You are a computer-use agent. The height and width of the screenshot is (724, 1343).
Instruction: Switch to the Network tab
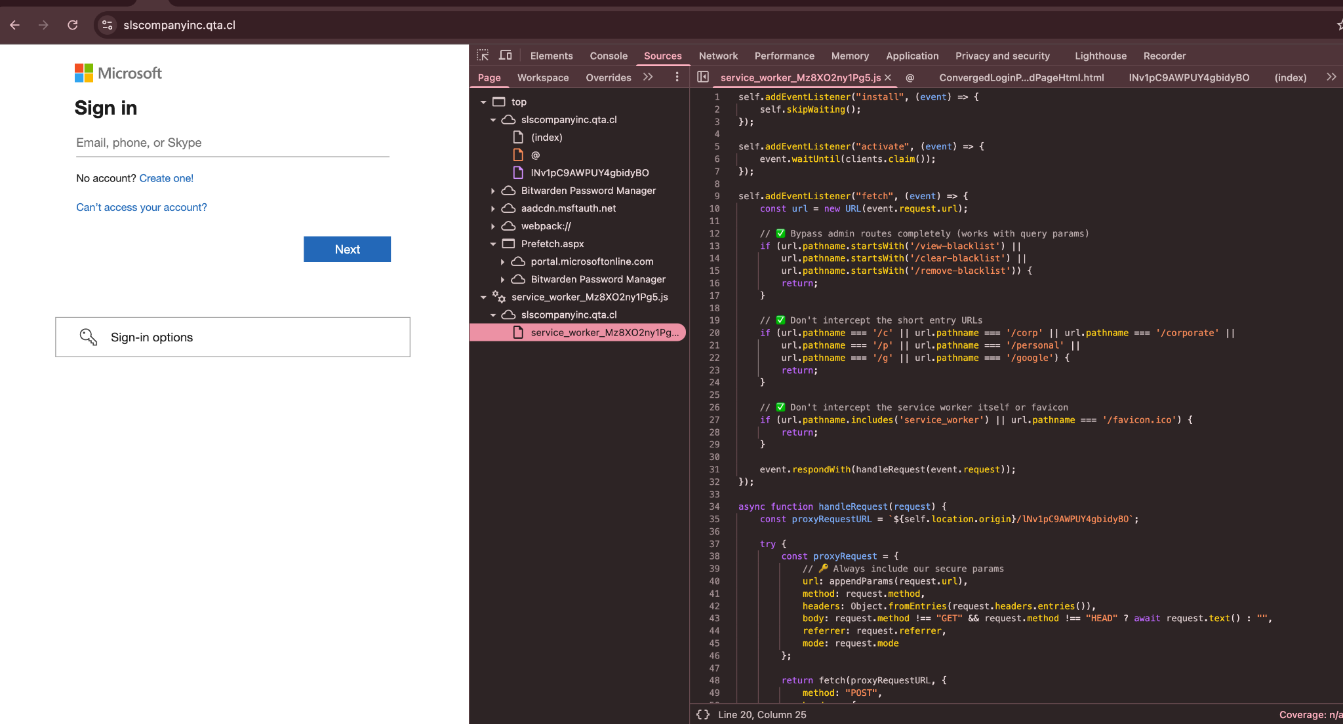click(x=718, y=56)
